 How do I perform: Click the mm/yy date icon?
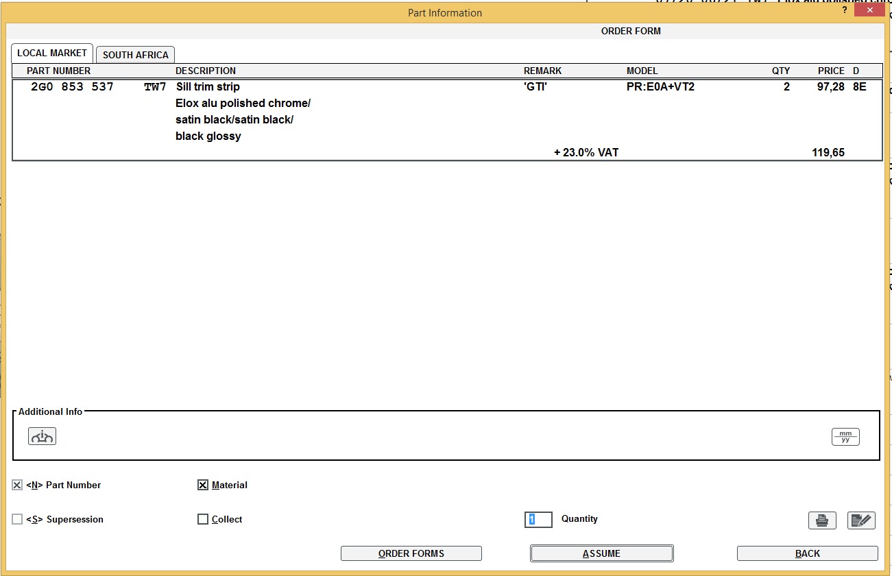[845, 437]
